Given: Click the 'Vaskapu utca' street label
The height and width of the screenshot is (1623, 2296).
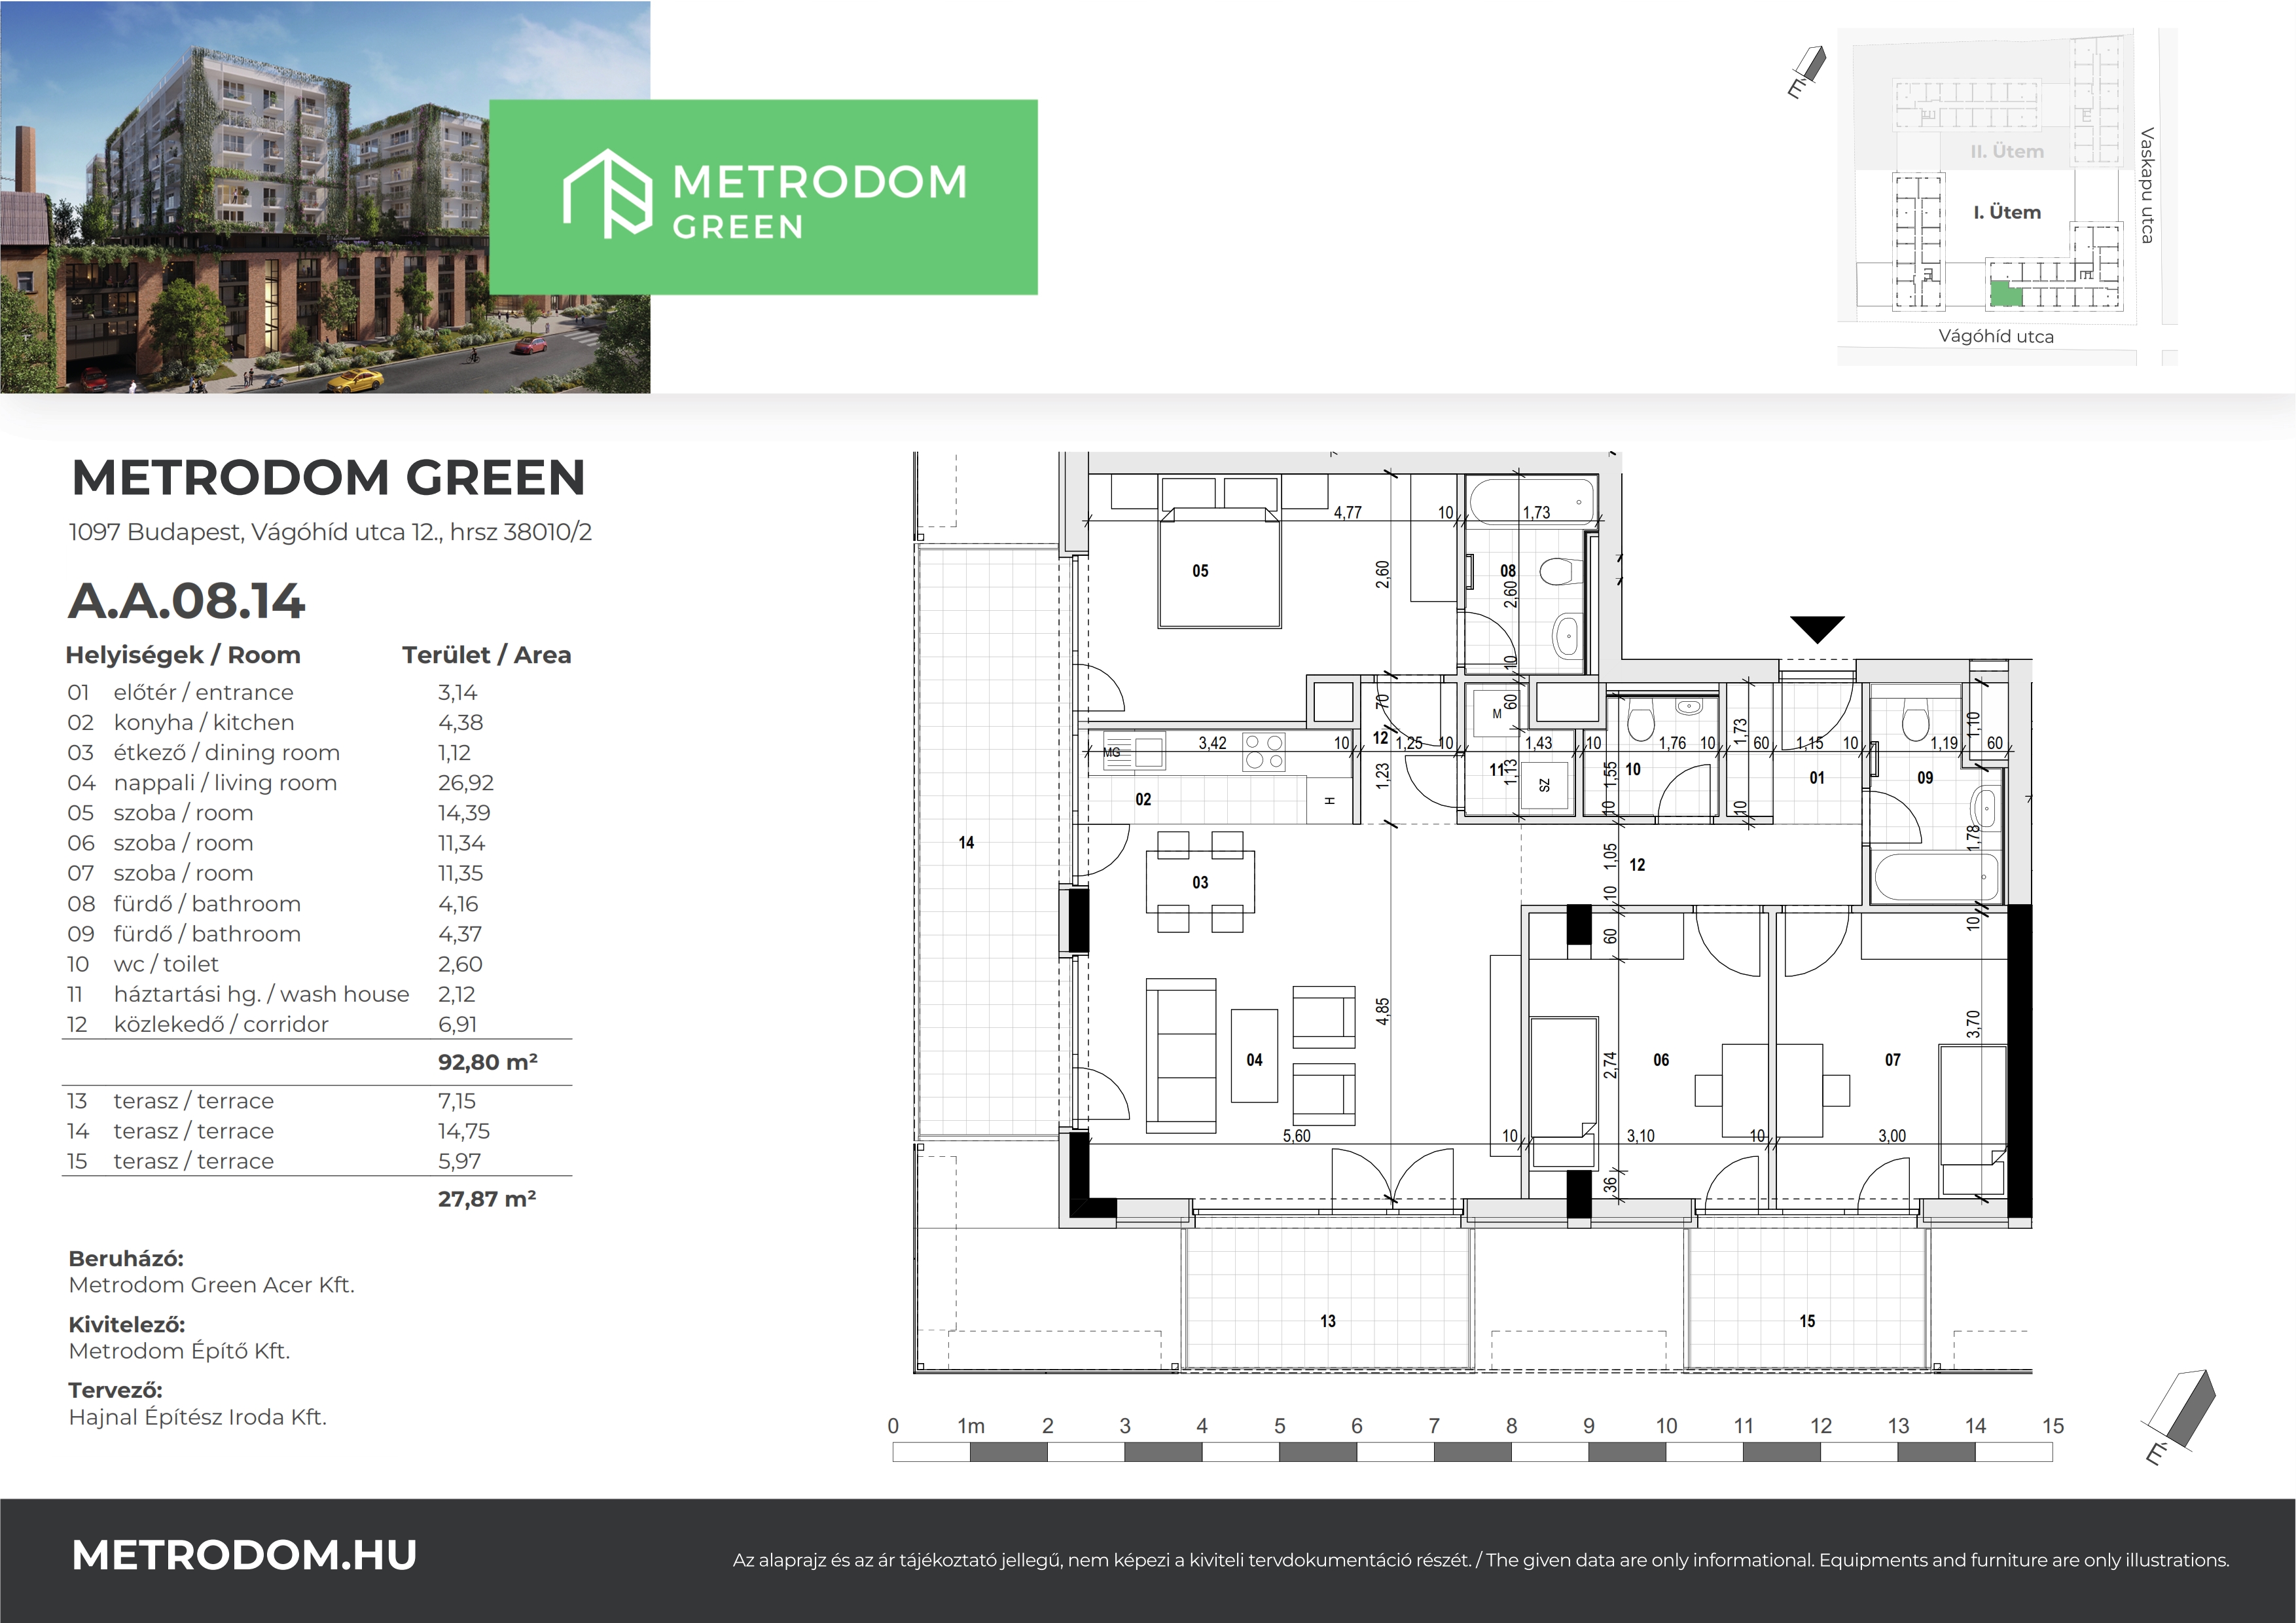Looking at the screenshot, I should [x=2147, y=185].
